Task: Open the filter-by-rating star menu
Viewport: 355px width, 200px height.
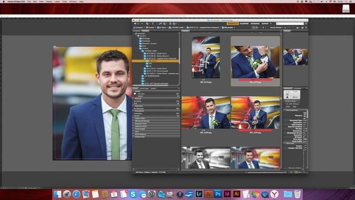Action: tap(264, 28)
